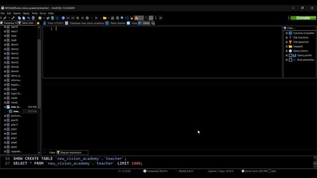Expand the php10 database node
This screenshot has width=317, height=178.
pos(5,120)
